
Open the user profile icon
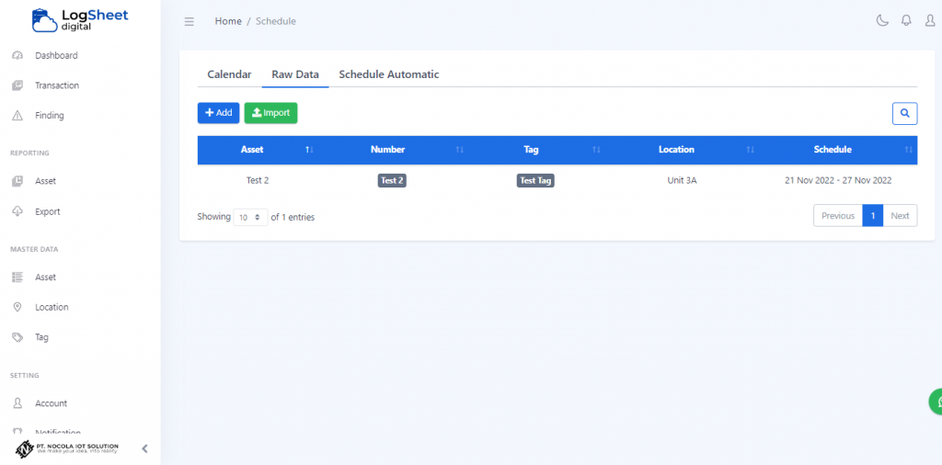coord(930,21)
